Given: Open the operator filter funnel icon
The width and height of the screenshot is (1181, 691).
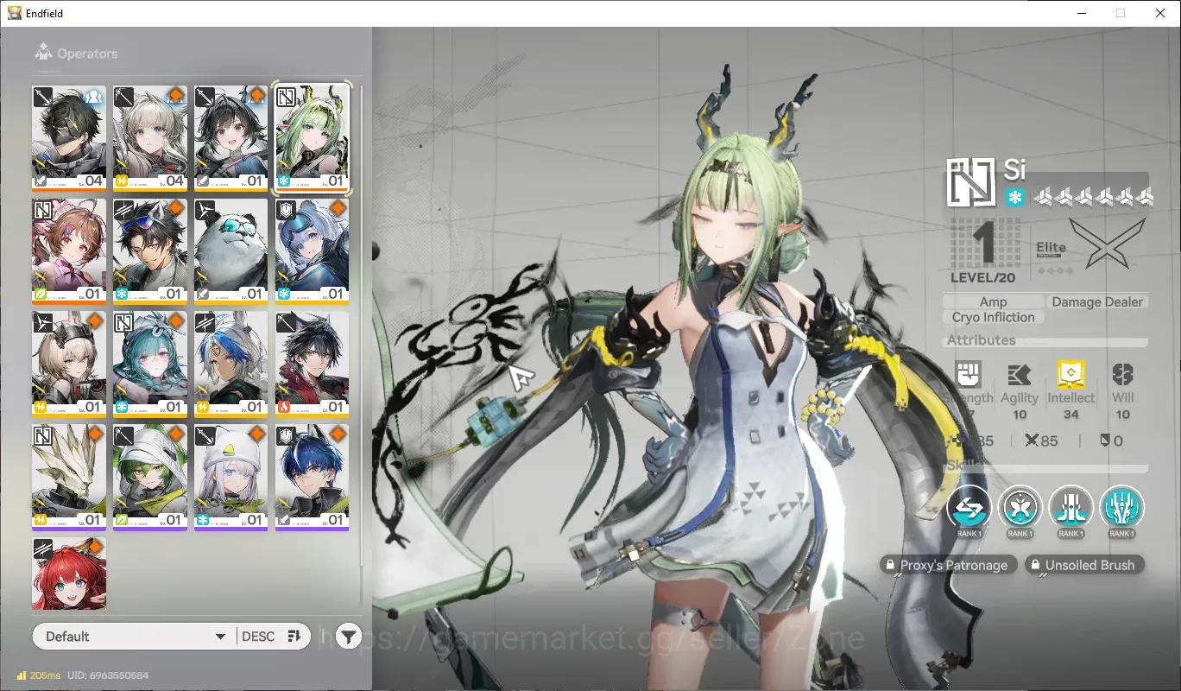Looking at the screenshot, I should pos(348,637).
